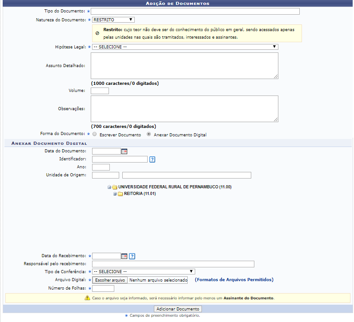Open Natureza do Documento dropdown
Viewport: 354px width, 322px height.
pyautogui.click(x=113, y=20)
